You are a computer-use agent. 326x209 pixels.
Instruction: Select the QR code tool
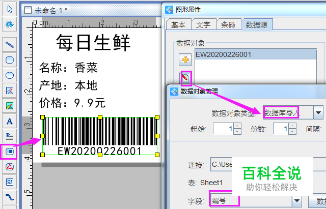tap(9, 182)
